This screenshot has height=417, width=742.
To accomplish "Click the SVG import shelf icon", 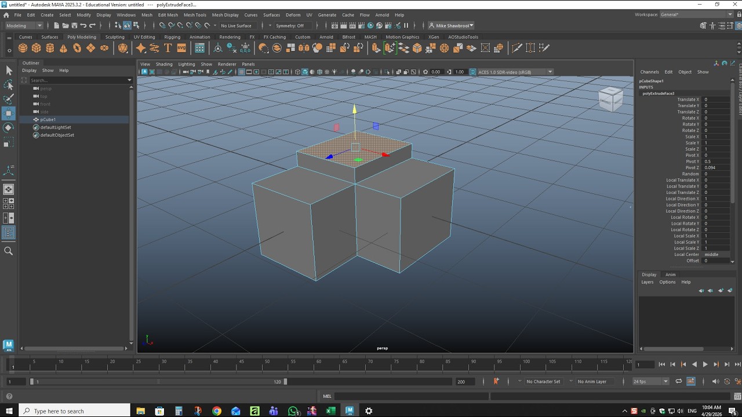I will click(x=181, y=48).
